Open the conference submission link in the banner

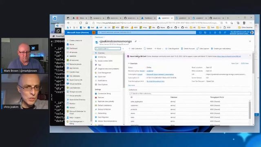click(x=229, y=56)
